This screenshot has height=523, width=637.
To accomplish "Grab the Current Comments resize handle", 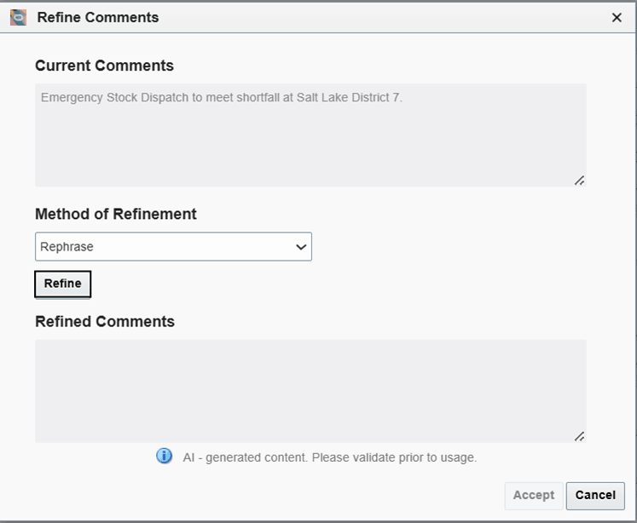I will click(x=579, y=181).
